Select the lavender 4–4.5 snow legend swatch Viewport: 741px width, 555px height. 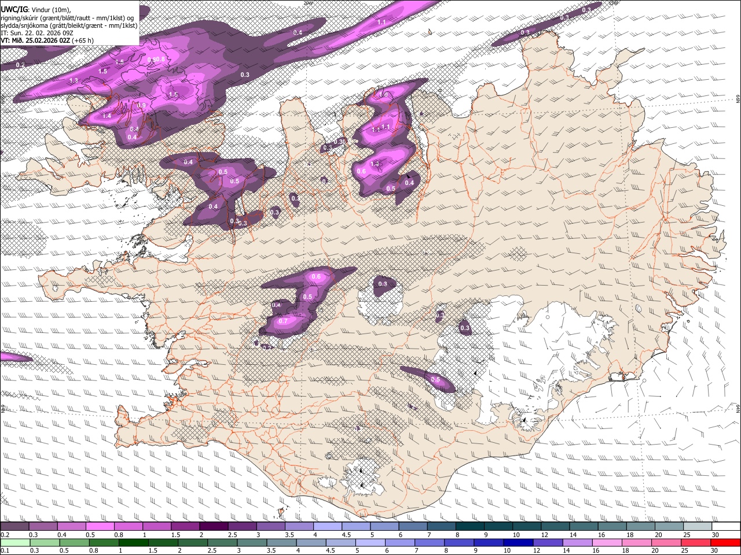click(327, 526)
